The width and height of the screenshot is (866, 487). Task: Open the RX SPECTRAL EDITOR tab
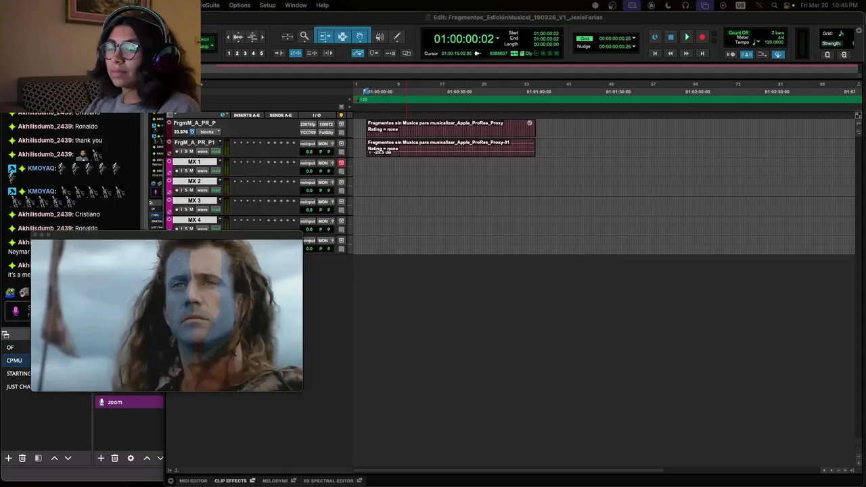pyautogui.click(x=328, y=481)
